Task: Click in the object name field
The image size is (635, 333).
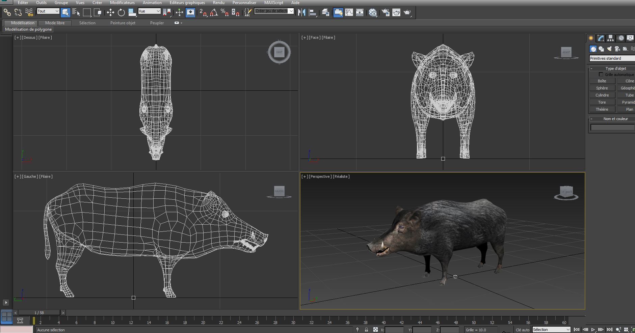Action: (x=612, y=127)
